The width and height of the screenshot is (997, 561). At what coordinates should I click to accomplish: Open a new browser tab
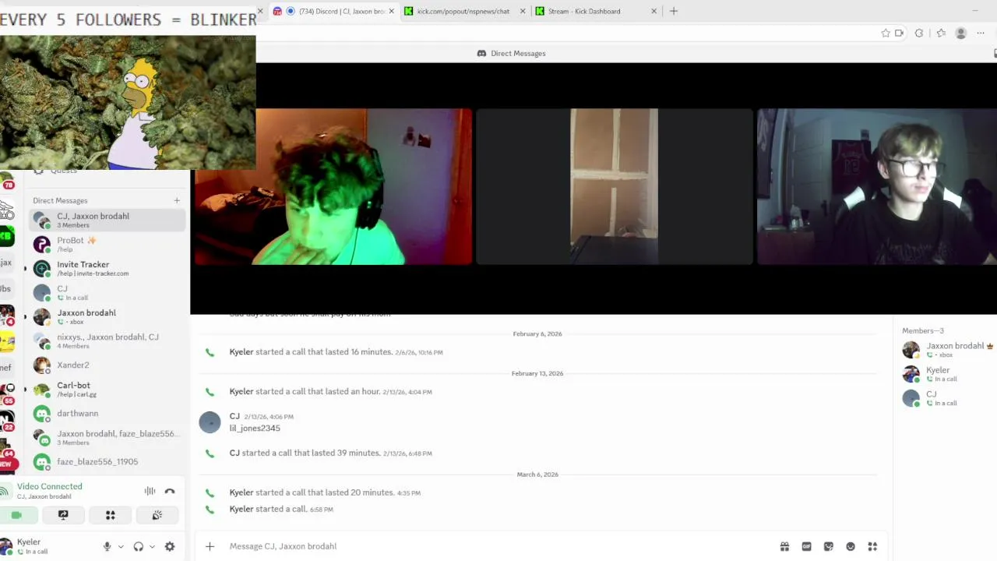click(x=674, y=11)
